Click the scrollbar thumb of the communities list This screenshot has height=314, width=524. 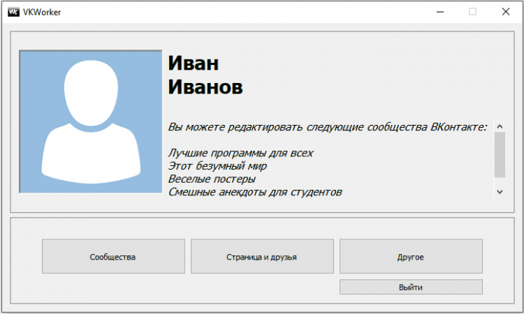coord(500,154)
